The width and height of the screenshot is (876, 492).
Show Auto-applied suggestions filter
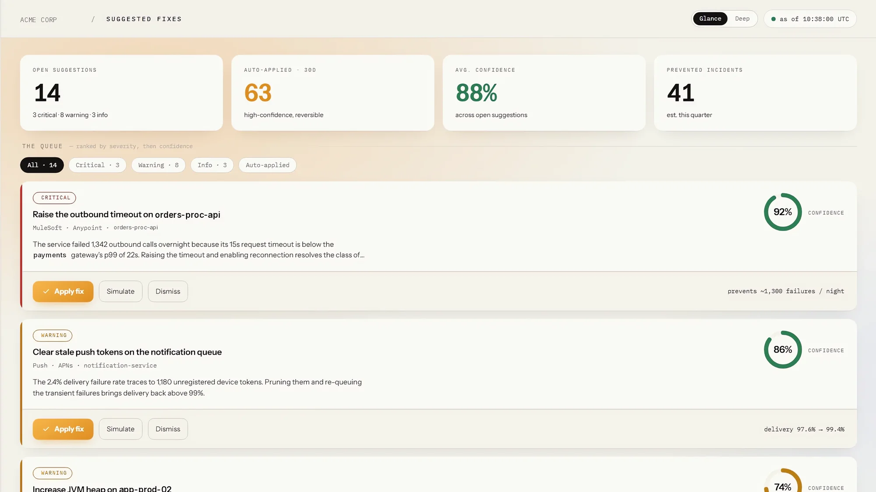tap(268, 165)
